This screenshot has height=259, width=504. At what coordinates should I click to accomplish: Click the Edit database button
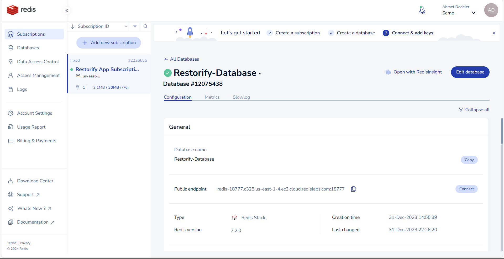[x=470, y=72]
